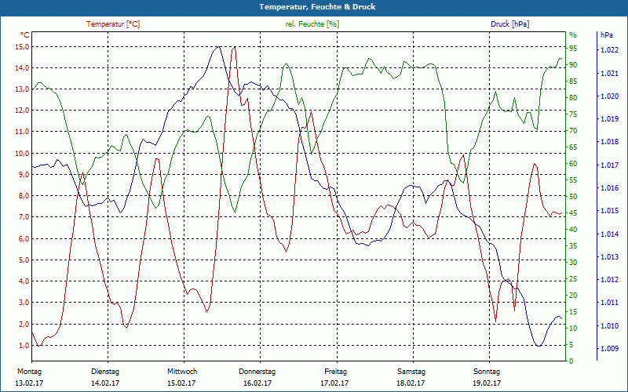The width and height of the screenshot is (628, 392).
Task: Click the '1.022' pressure axis value
Action: [609, 50]
